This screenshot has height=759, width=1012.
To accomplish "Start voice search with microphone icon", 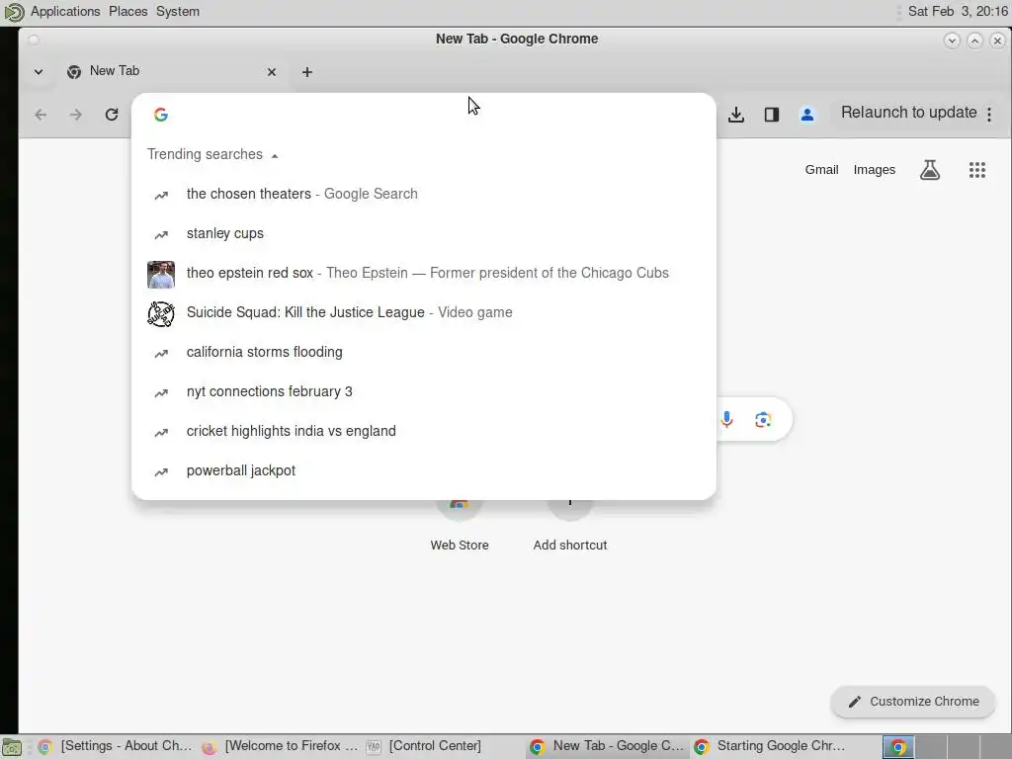I will pyautogui.click(x=726, y=419).
